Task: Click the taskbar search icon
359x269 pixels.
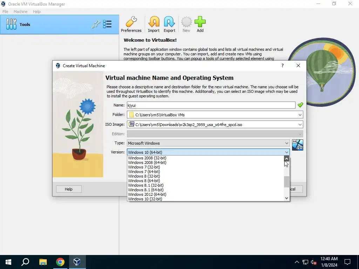Action: 25,262
